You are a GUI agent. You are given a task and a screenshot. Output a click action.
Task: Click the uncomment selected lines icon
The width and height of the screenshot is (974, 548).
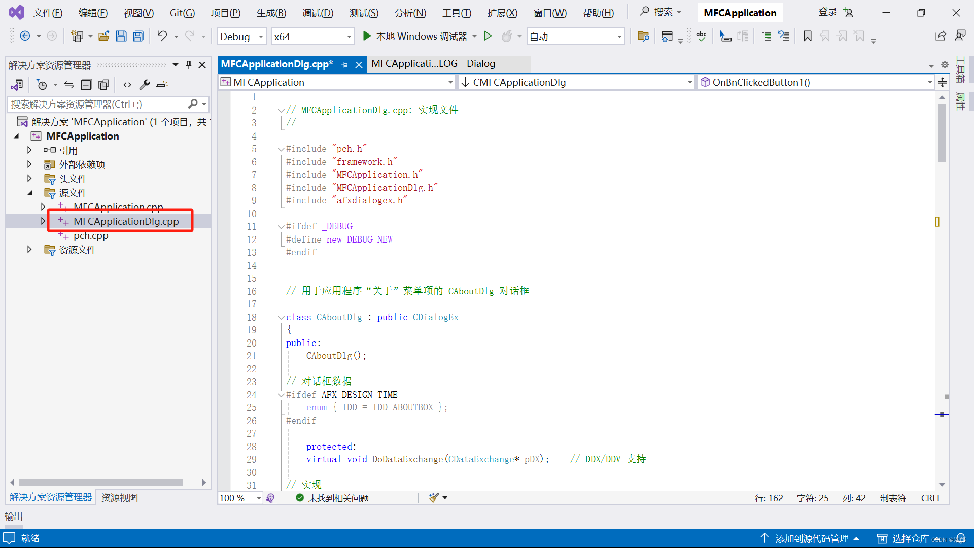784,36
